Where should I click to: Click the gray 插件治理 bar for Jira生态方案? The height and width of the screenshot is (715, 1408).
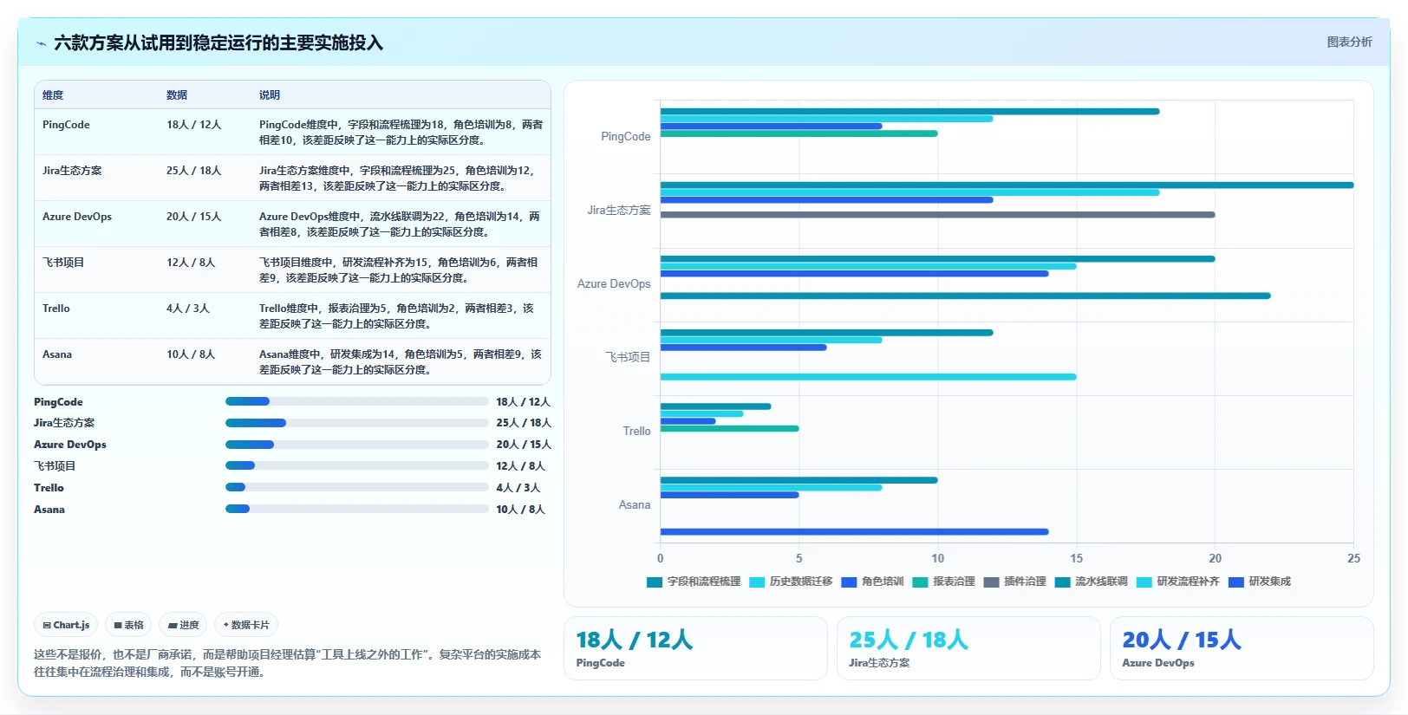point(937,215)
